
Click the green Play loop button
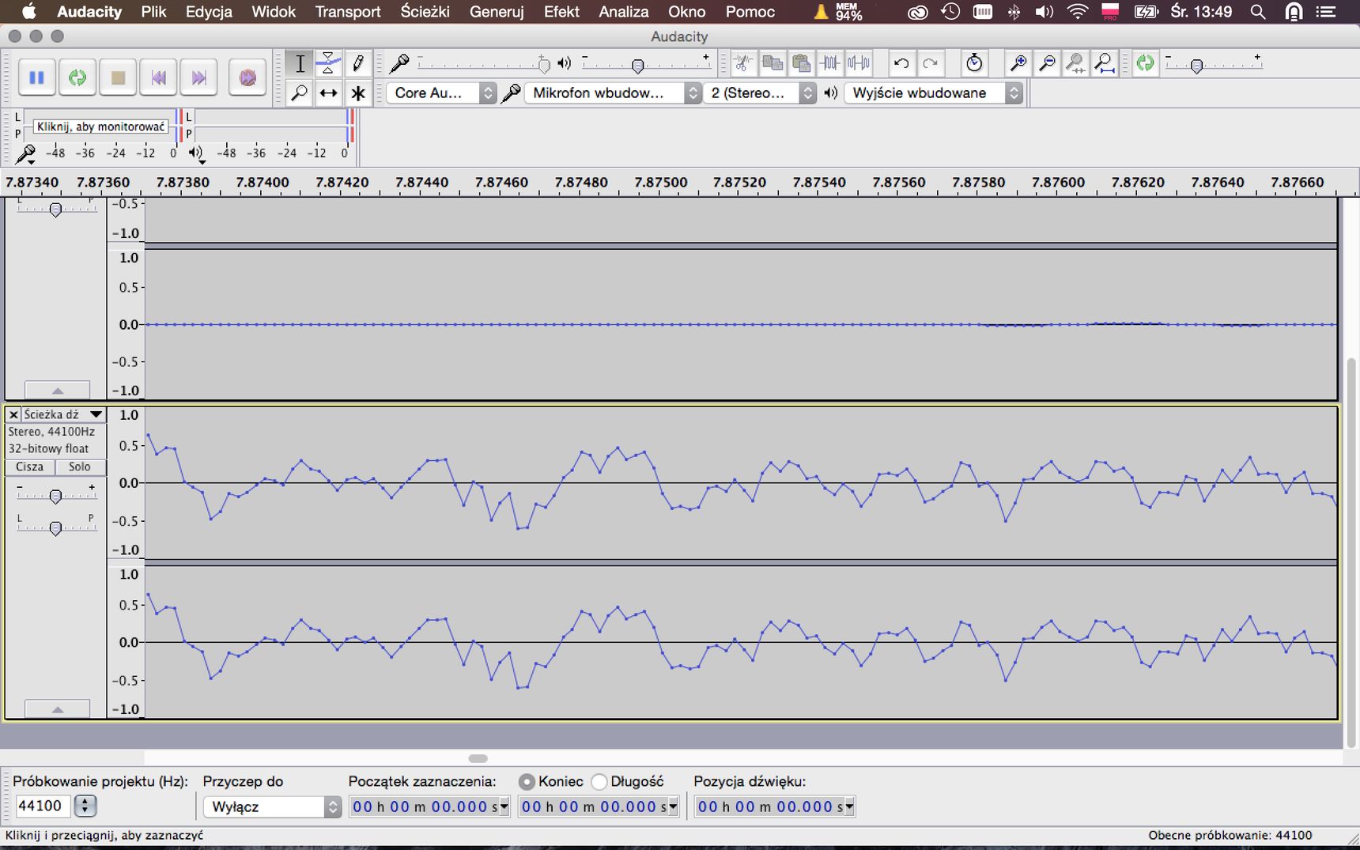point(77,77)
